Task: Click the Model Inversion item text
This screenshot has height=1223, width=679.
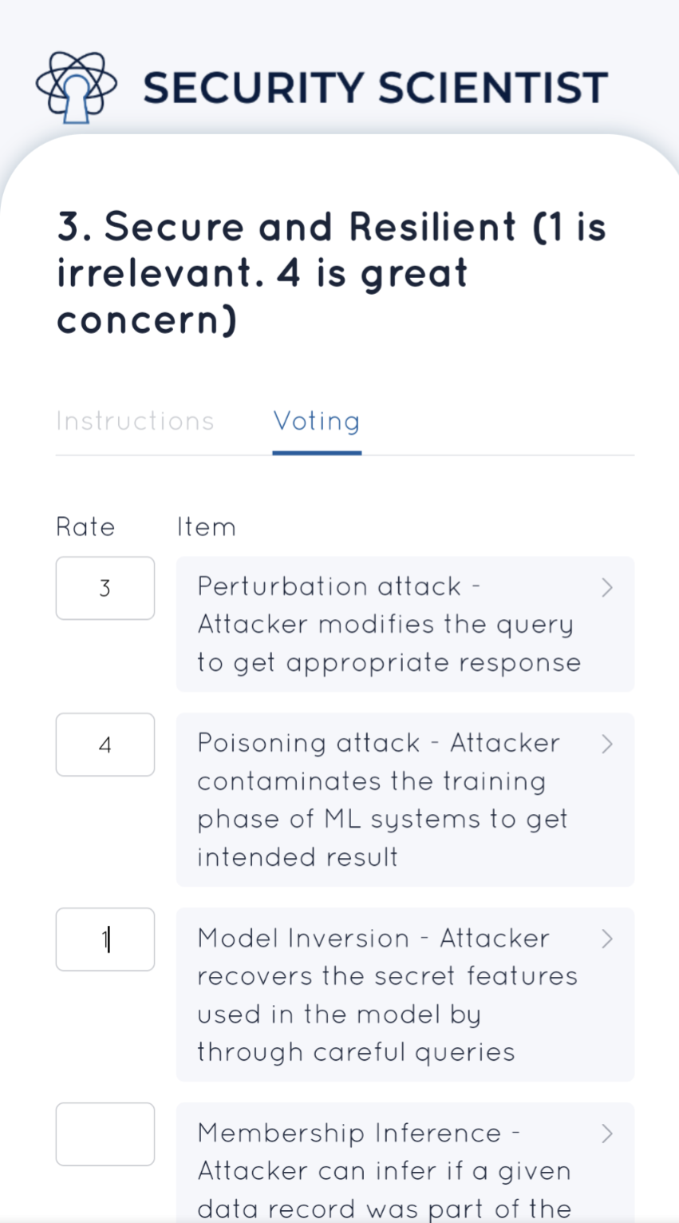Action: click(x=387, y=995)
